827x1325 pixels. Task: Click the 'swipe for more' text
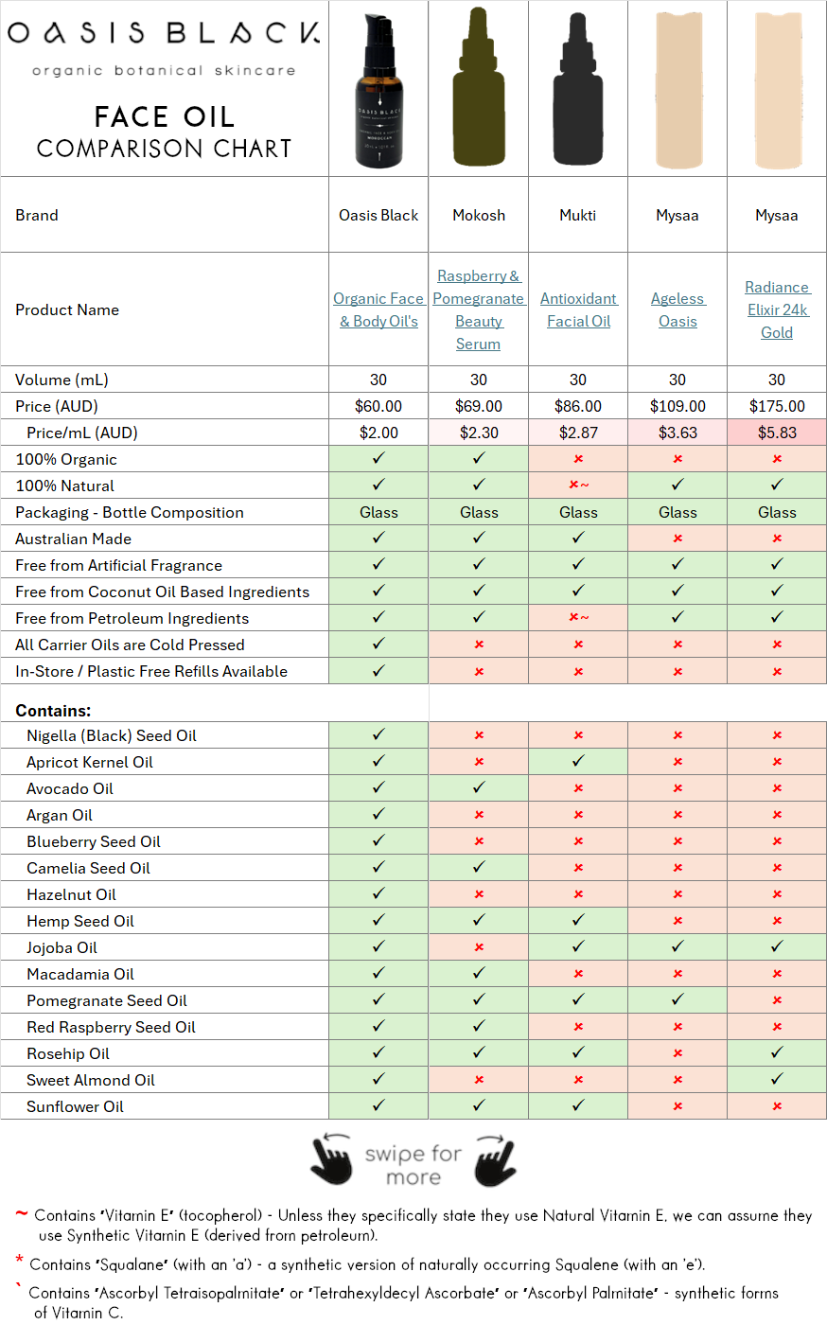point(413,1165)
